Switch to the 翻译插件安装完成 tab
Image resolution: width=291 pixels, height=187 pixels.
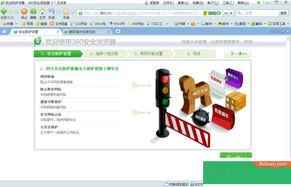pyautogui.click(x=87, y=32)
